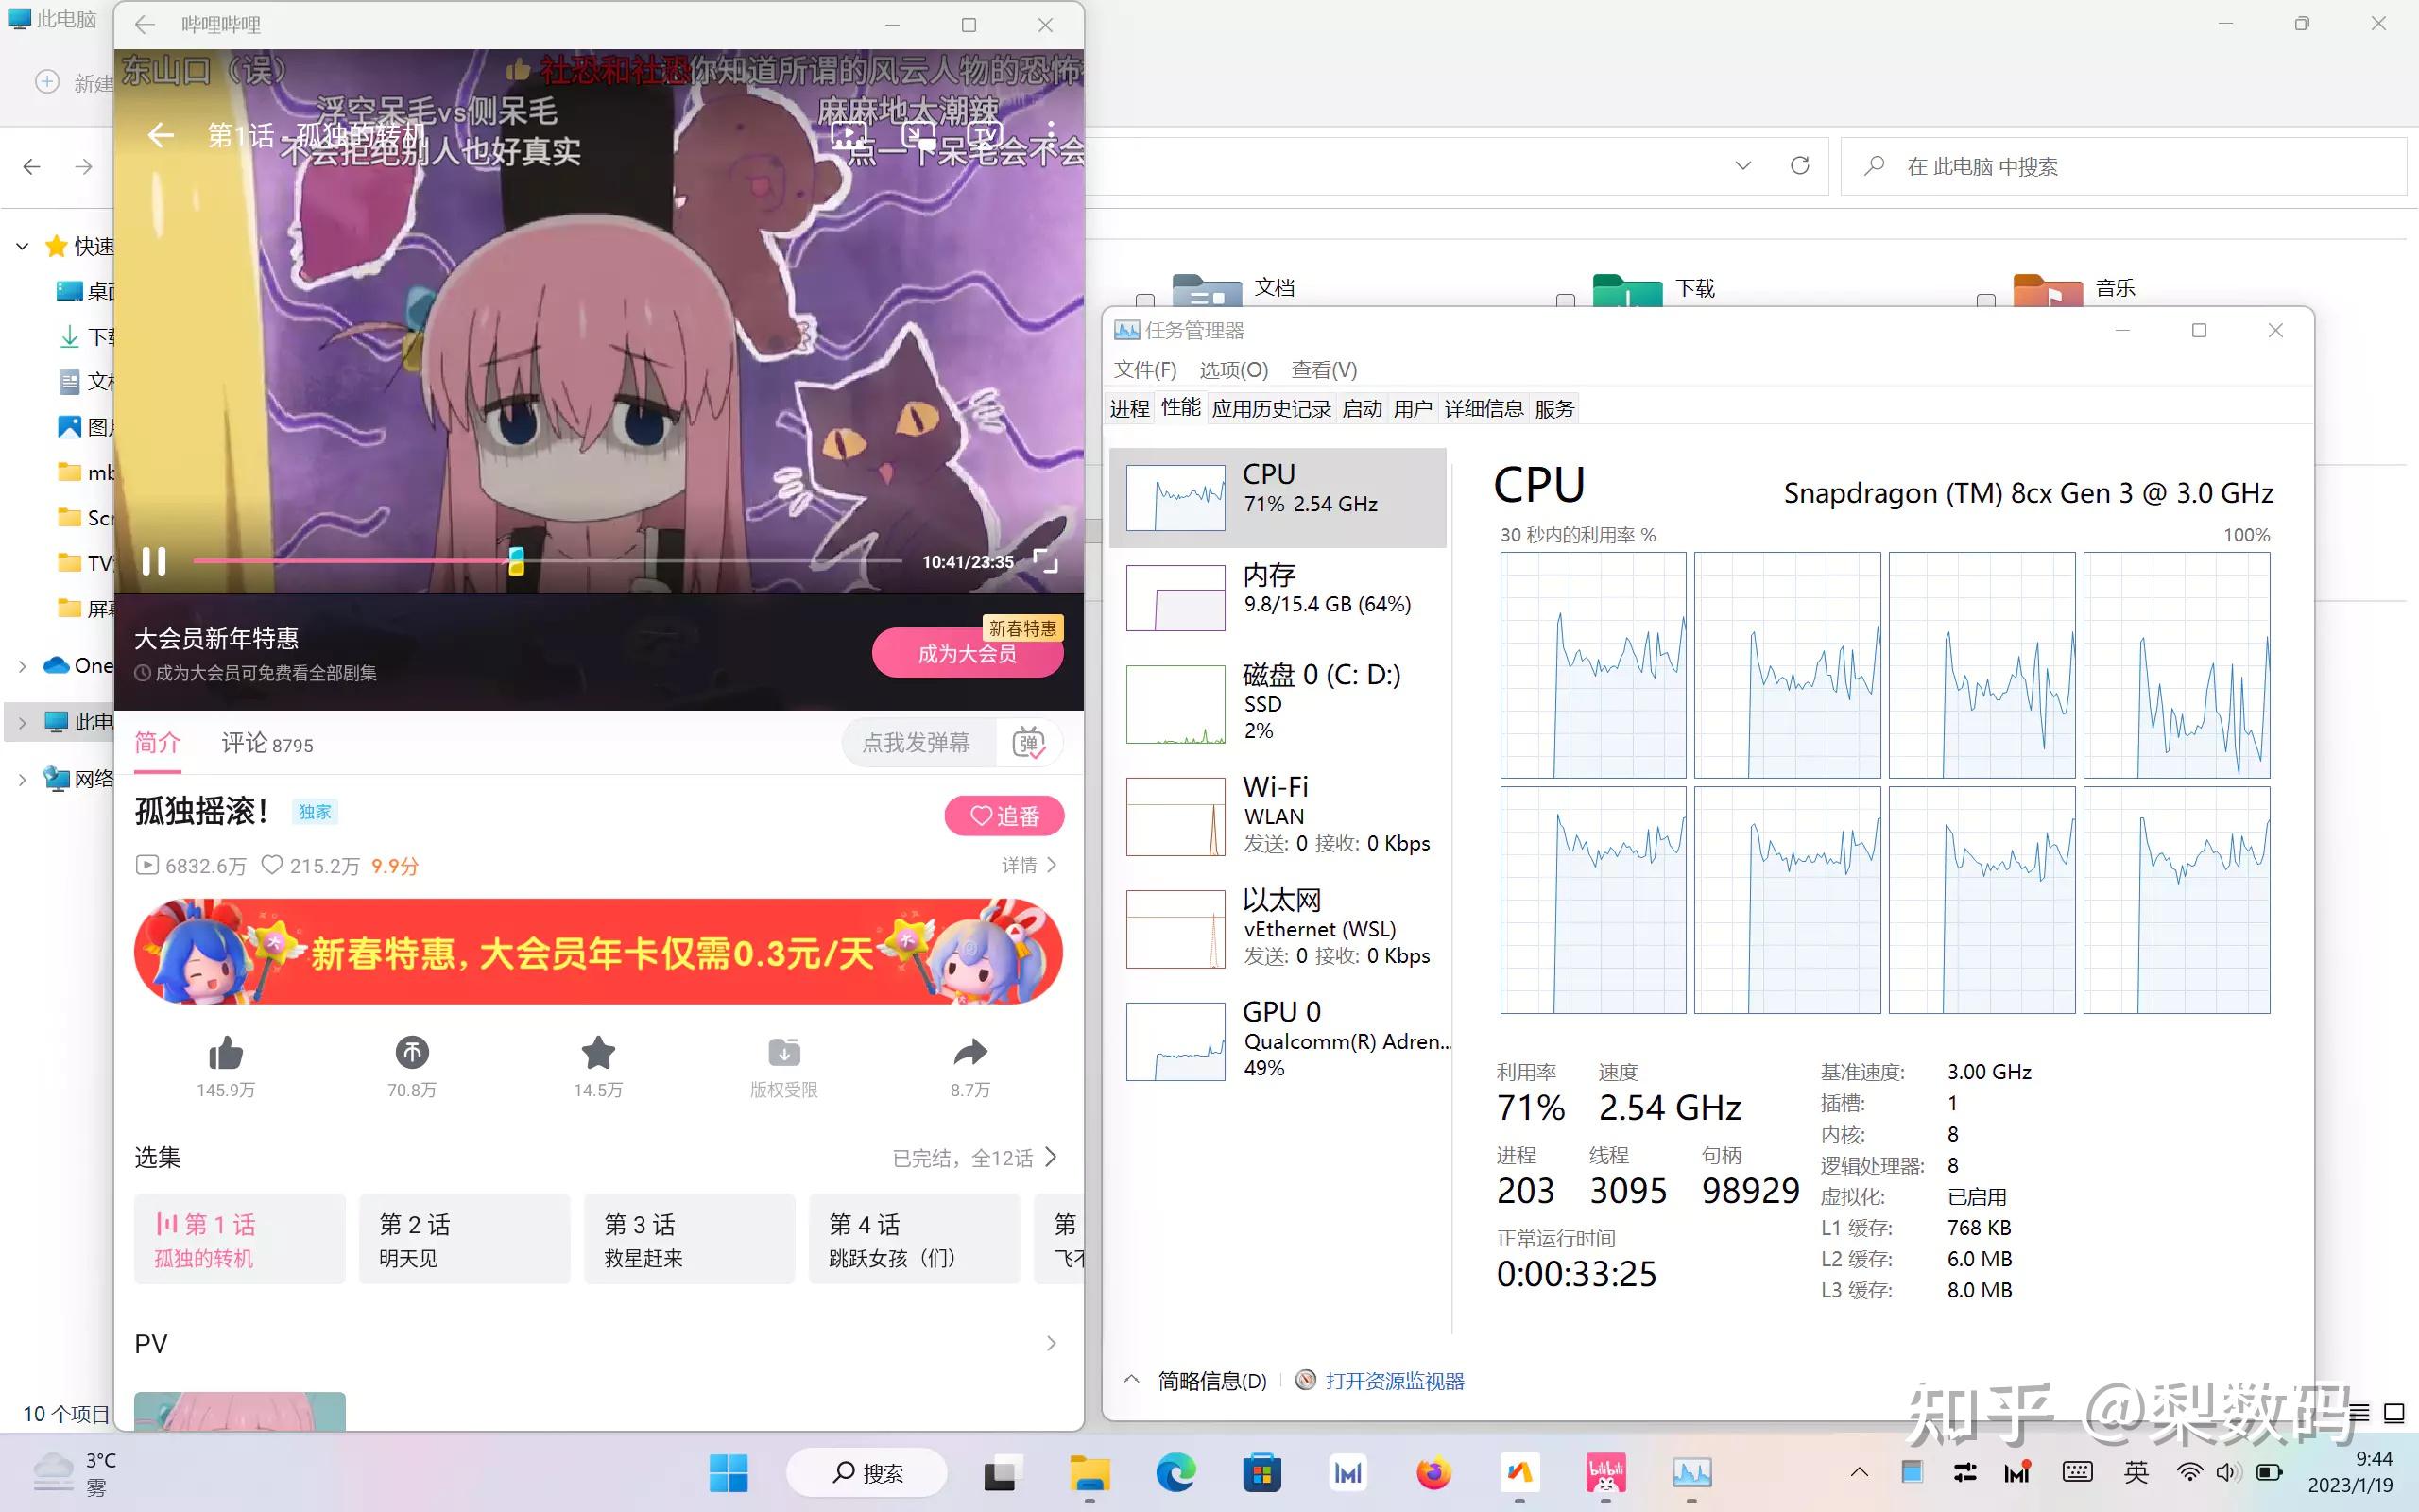Launch Microsoft Edge from the taskbar
2419x1512 pixels.
pos(1175,1473)
